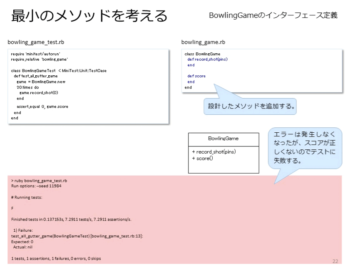Click the bowling_game_test.rb file label
This screenshot has height=270, width=353.
36,42
